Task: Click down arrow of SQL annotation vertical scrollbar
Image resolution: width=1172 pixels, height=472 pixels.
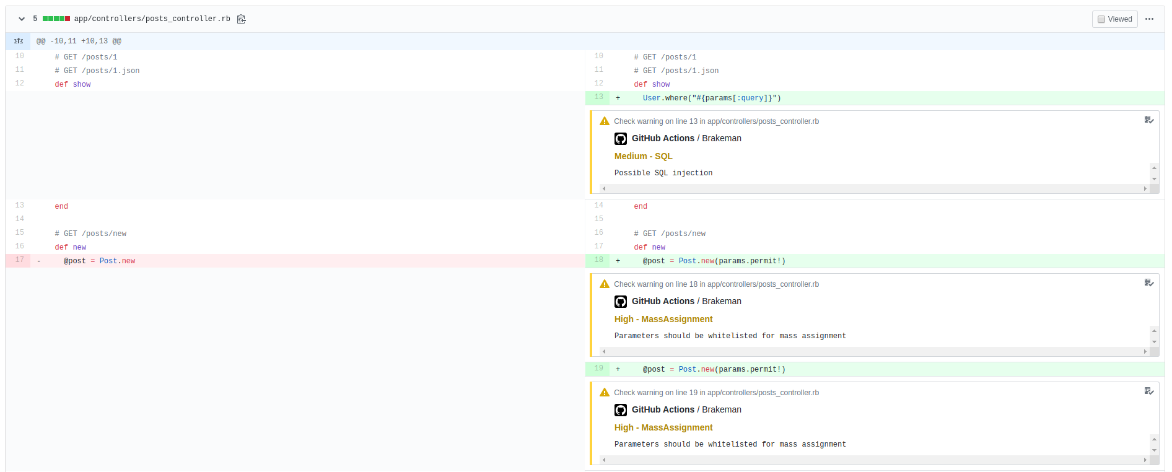Action: click(1154, 179)
